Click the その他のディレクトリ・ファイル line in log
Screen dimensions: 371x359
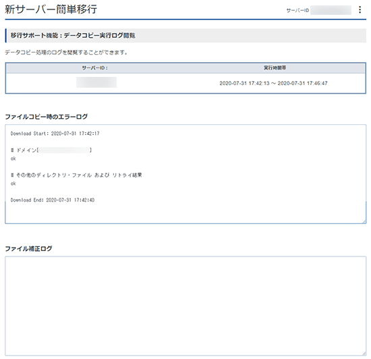pyautogui.click(x=76, y=175)
